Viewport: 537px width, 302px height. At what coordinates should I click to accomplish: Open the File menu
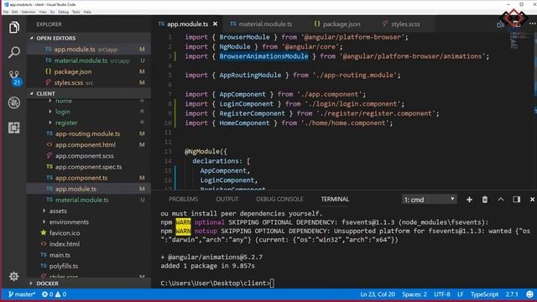coord(6,12)
